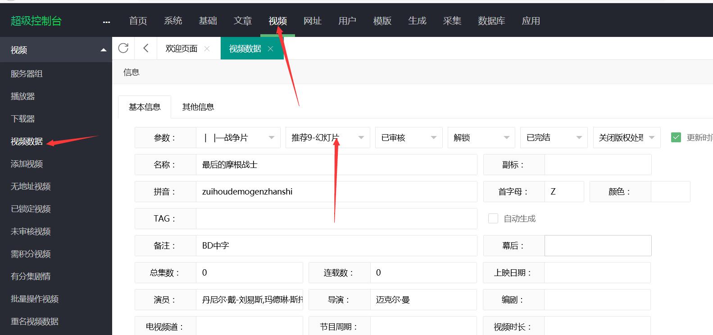Open the 已审核 status dropdown
The image size is (713, 335).
click(x=409, y=137)
